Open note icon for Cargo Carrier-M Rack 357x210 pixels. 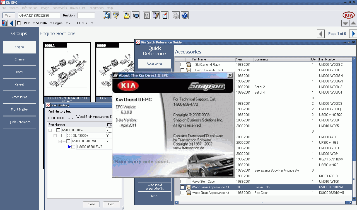[x=189, y=70]
